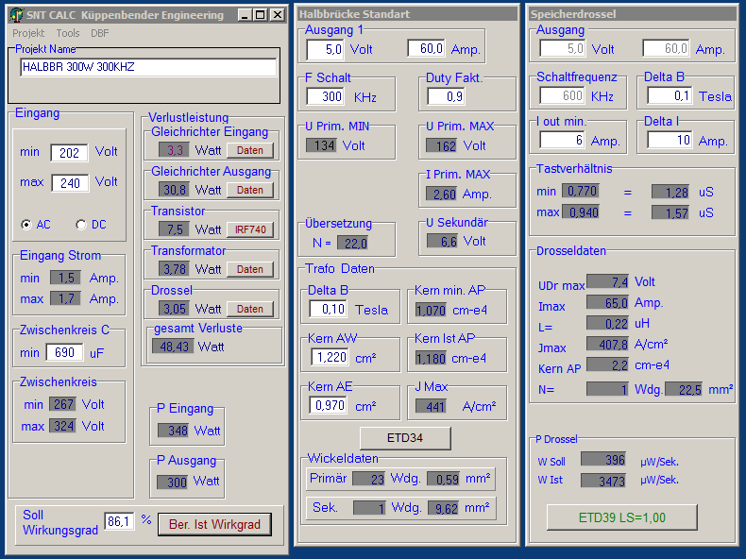
Task: Click inductance L value 0,22
Action: 607,324
